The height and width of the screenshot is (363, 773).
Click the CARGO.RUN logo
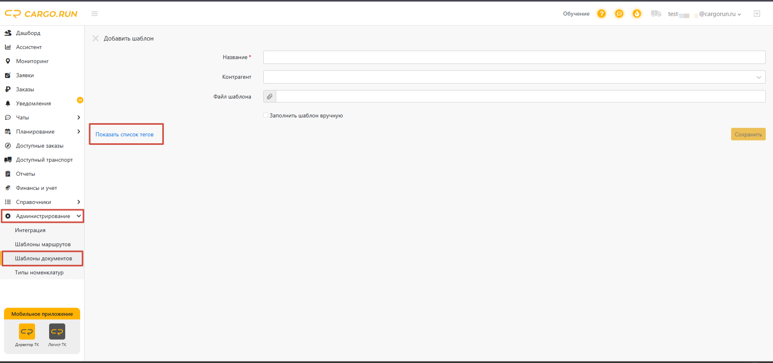tap(41, 14)
